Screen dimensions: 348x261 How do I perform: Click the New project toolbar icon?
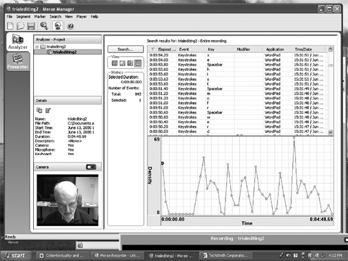coord(10,25)
